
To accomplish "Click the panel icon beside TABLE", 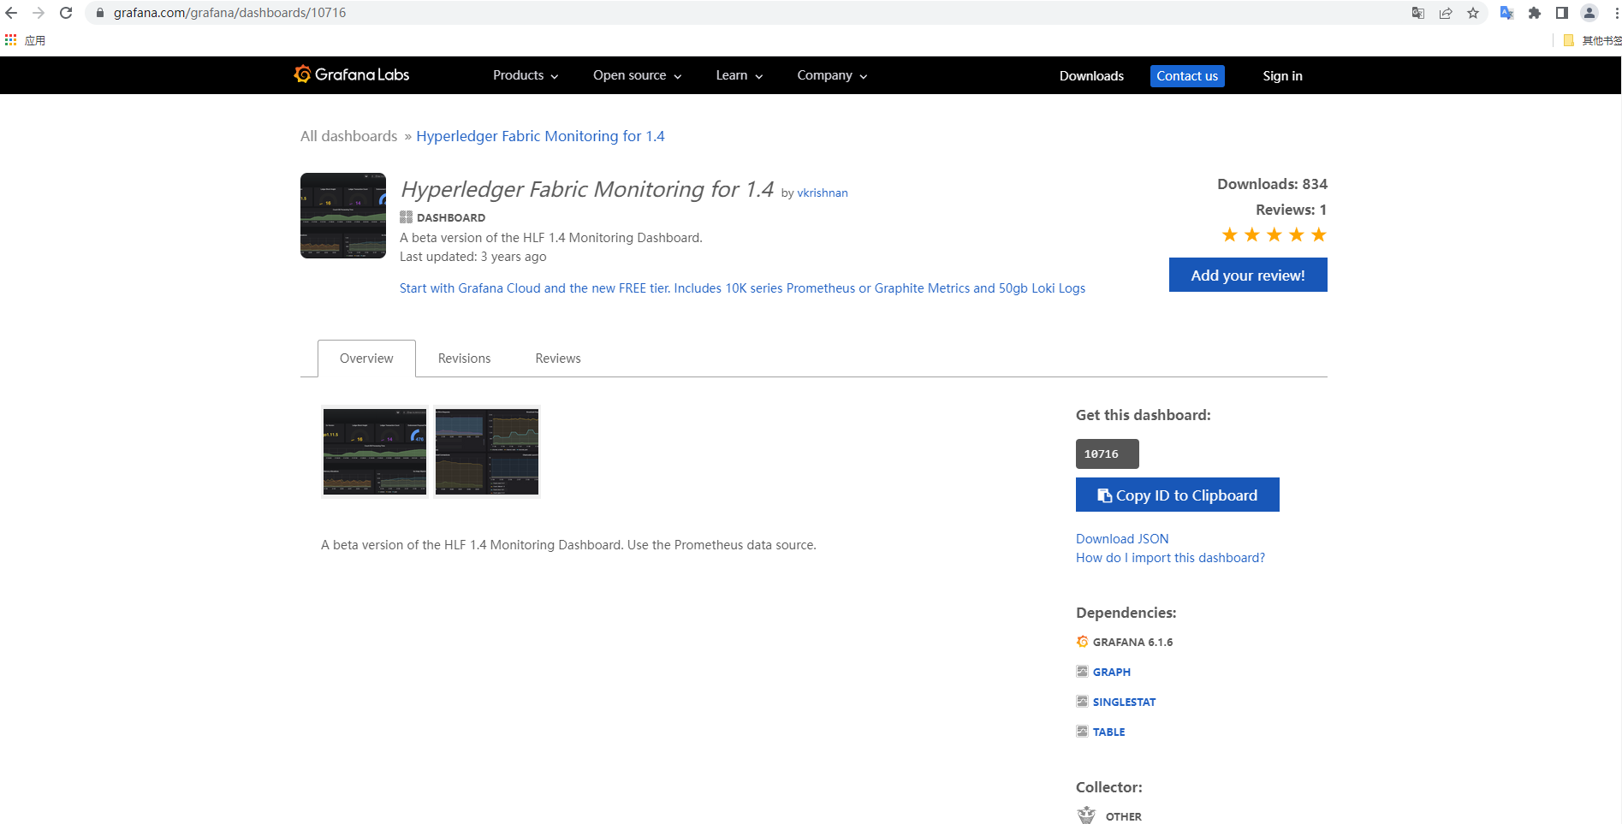I will pos(1082,732).
